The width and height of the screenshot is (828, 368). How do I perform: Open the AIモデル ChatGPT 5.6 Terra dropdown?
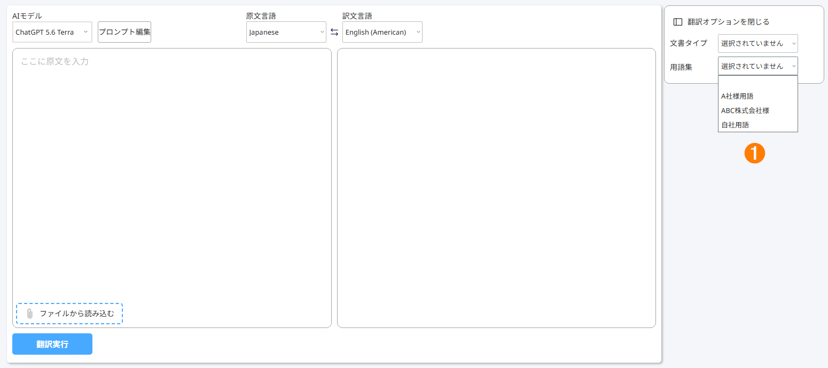52,32
